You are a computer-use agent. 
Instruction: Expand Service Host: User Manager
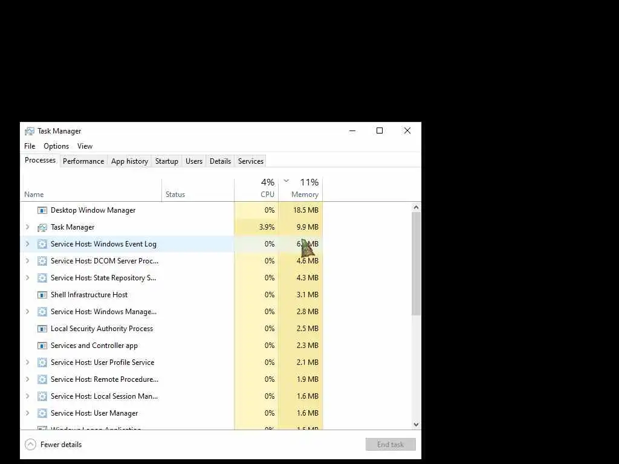pos(27,413)
